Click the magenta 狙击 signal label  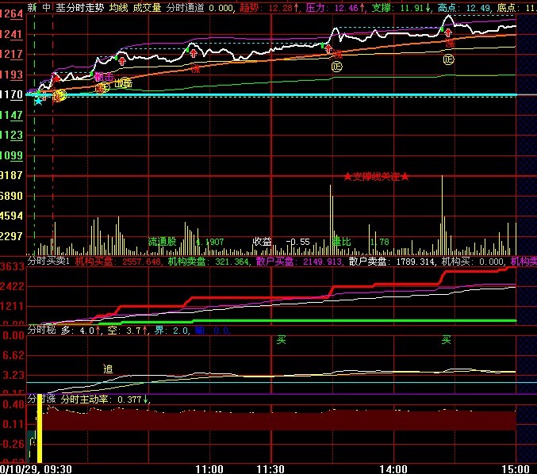pyautogui.click(x=103, y=77)
